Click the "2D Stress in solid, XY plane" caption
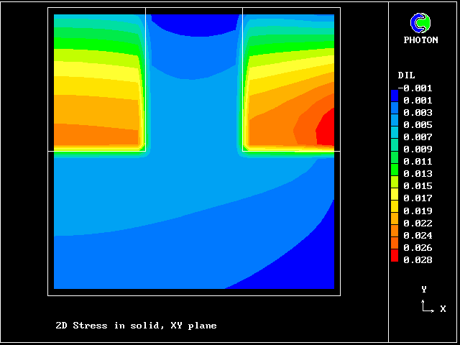Screen dimensions: 460x345 coord(136,326)
